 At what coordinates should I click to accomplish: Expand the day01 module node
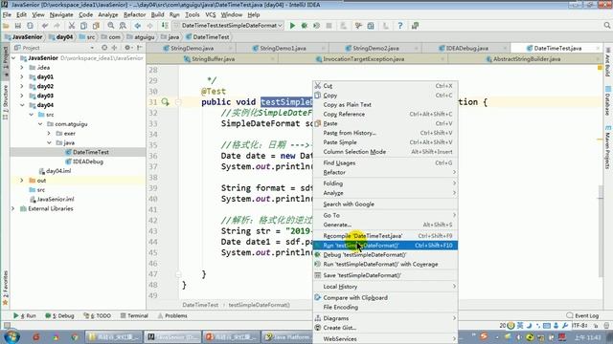[x=22, y=76]
